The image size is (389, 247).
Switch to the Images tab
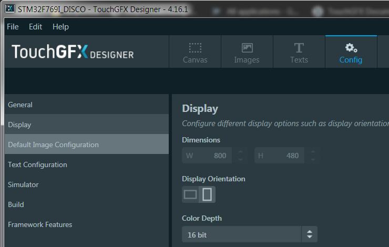247,52
